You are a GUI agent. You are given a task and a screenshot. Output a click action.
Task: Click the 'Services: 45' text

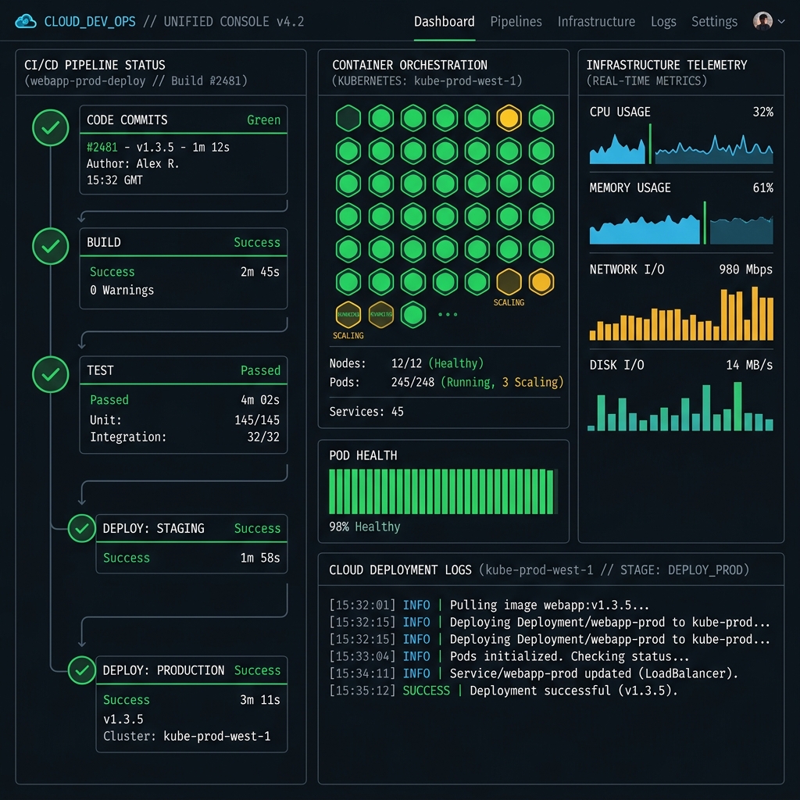pos(366,411)
